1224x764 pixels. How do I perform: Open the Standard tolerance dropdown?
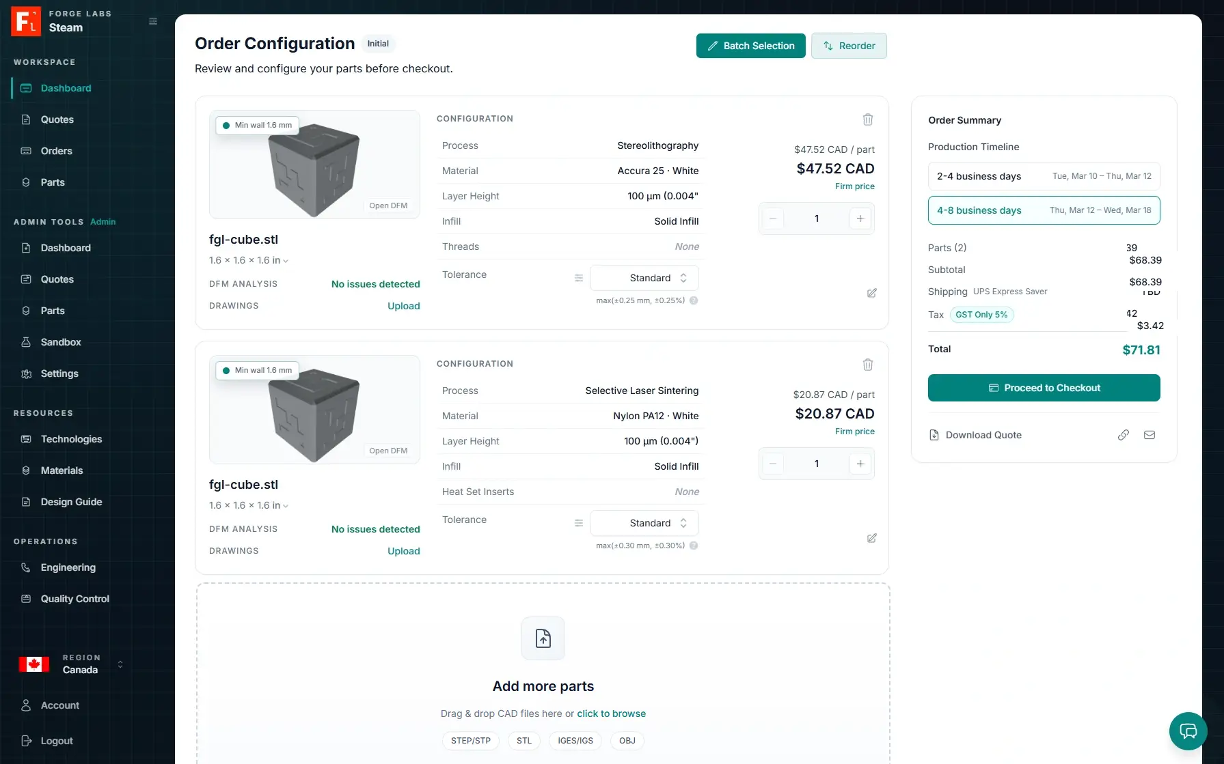(x=643, y=277)
